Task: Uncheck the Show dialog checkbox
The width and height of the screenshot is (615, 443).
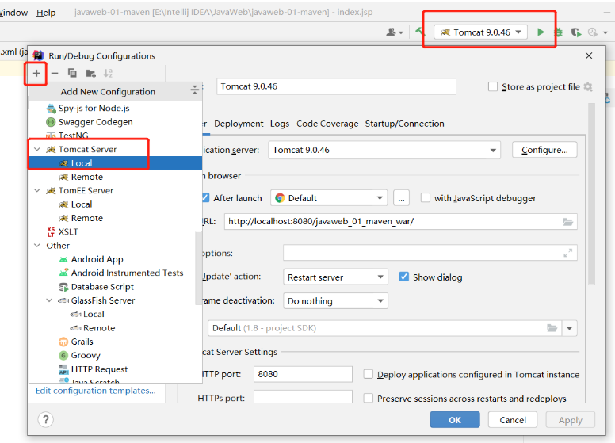Action: tap(404, 277)
